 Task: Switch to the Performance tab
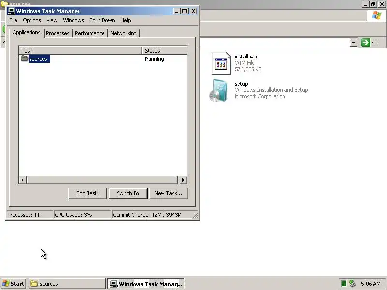click(90, 33)
